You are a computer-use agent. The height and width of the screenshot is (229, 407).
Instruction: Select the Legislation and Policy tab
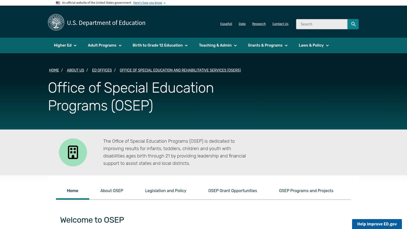[166, 191]
